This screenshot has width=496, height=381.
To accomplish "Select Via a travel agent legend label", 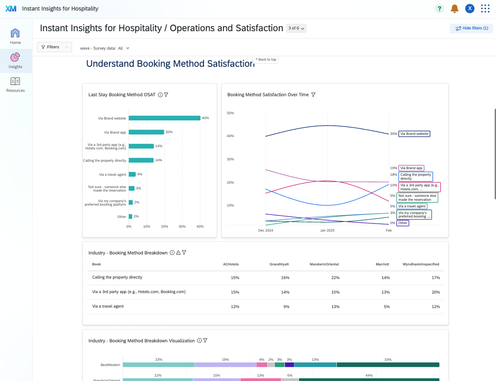I will (412, 206).
